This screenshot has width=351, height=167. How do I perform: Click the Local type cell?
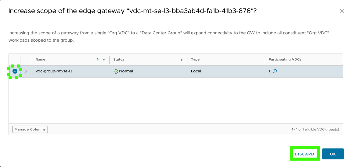point(196,71)
